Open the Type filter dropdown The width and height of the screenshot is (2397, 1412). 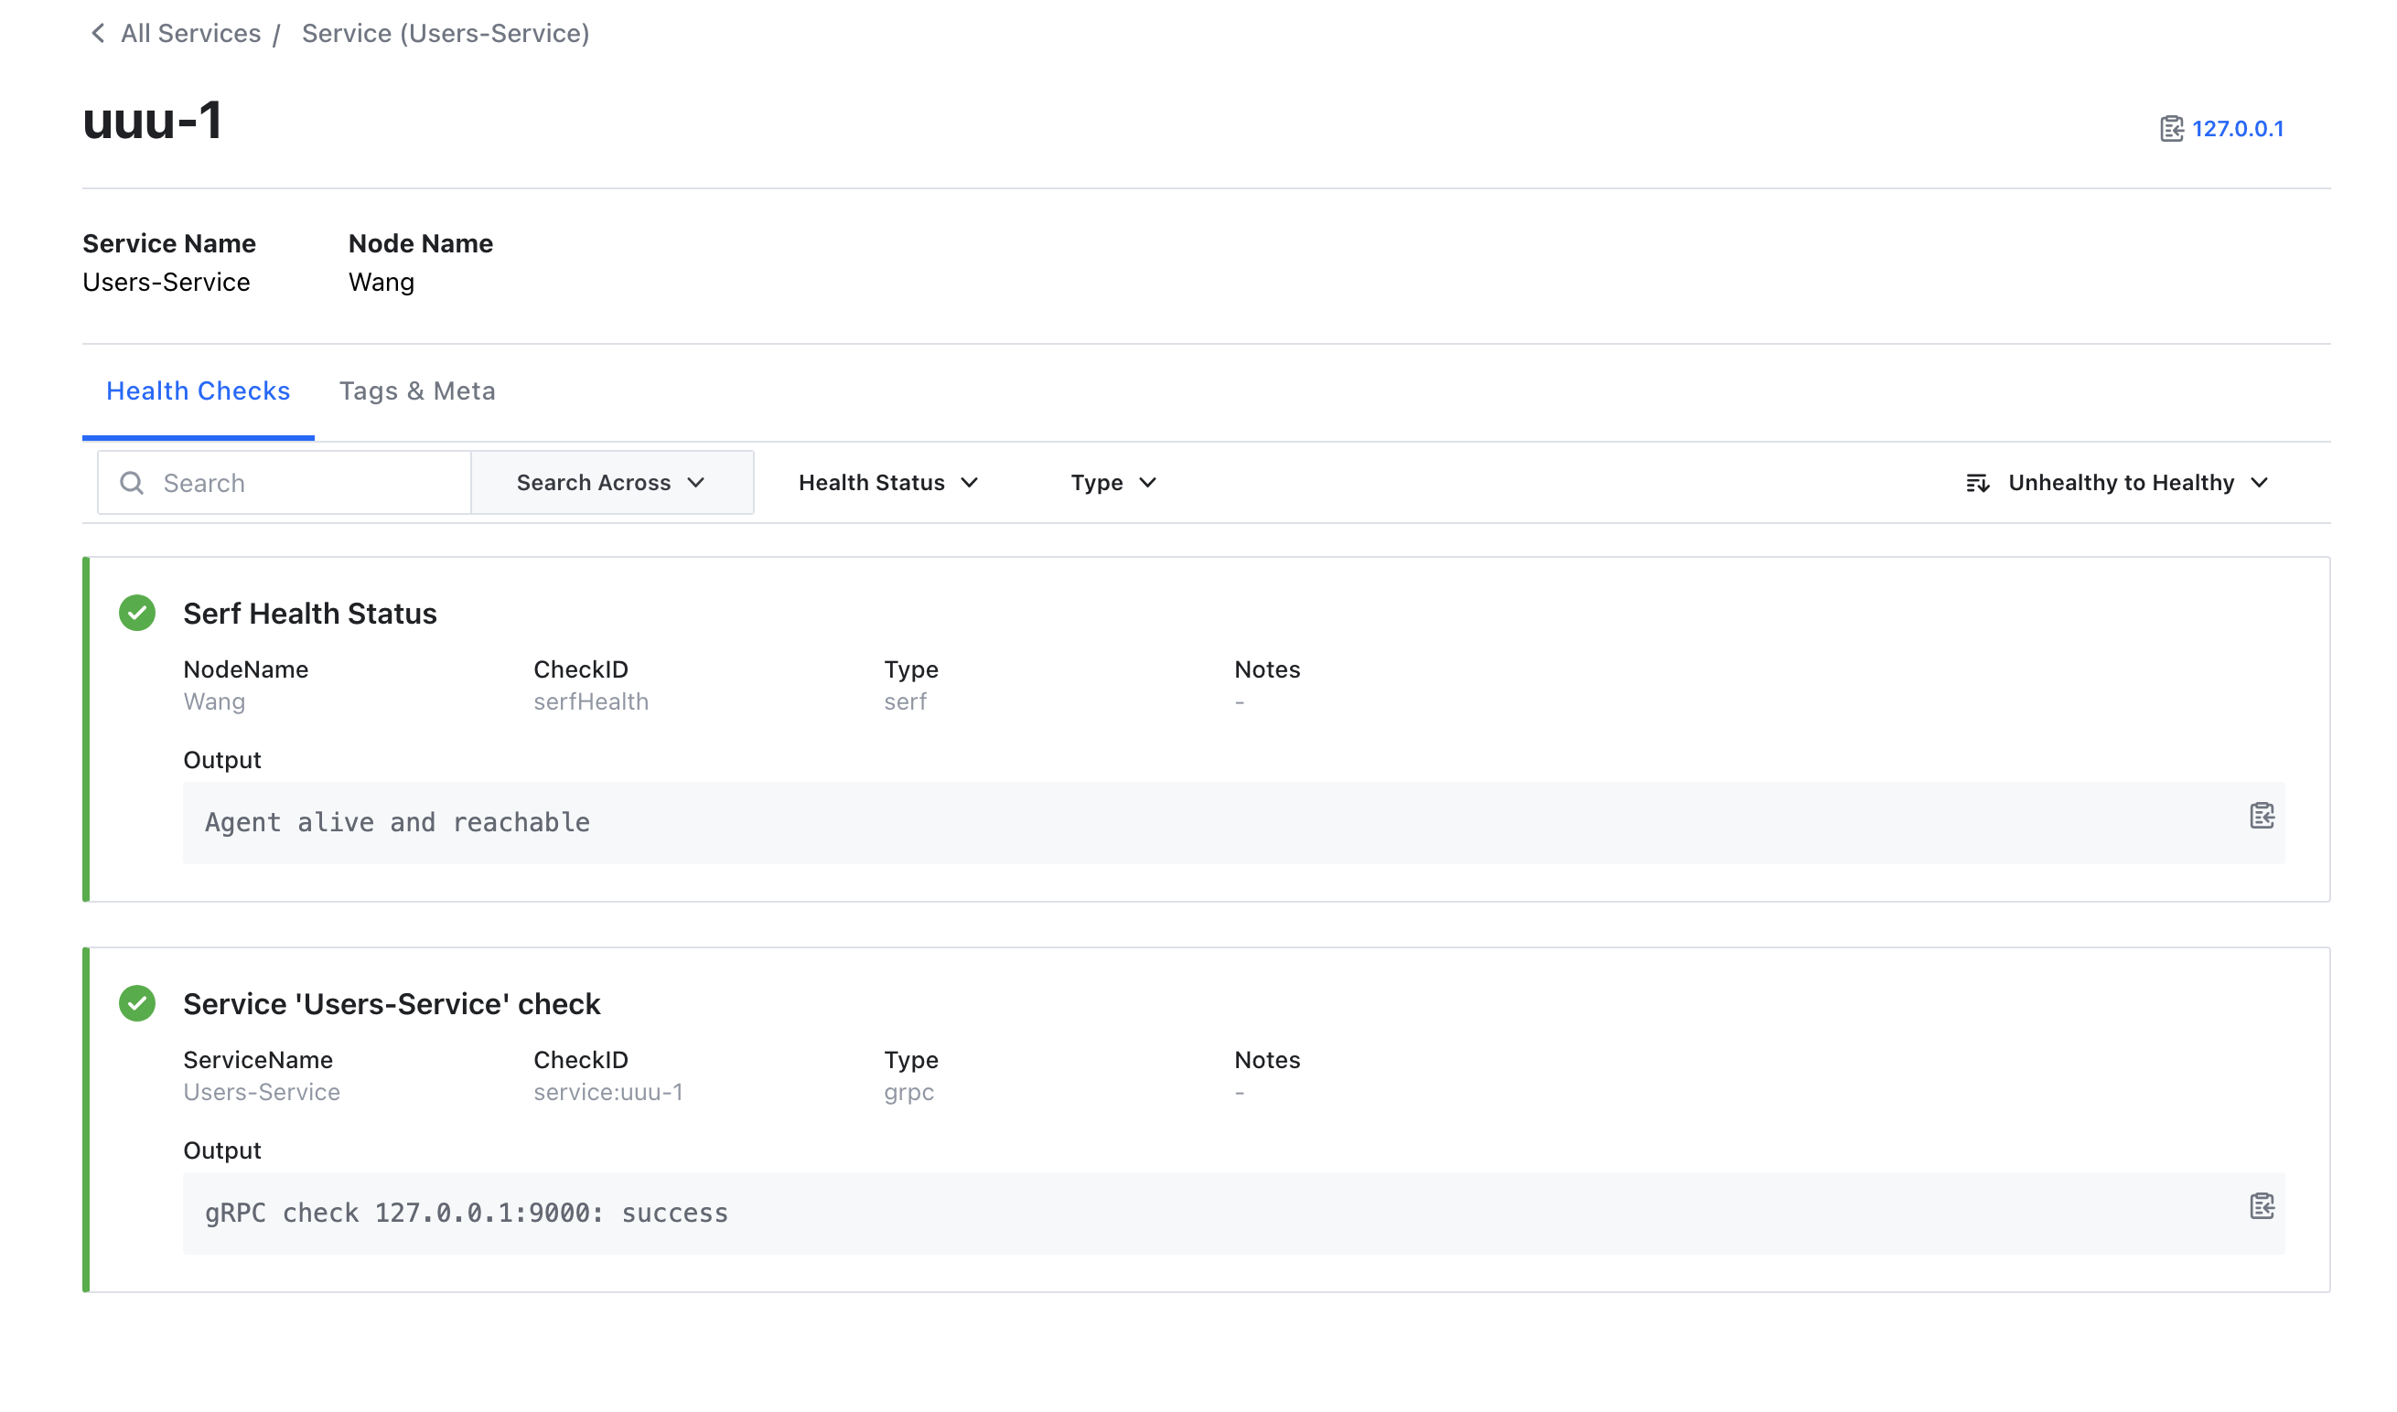pyautogui.click(x=1113, y=484)
